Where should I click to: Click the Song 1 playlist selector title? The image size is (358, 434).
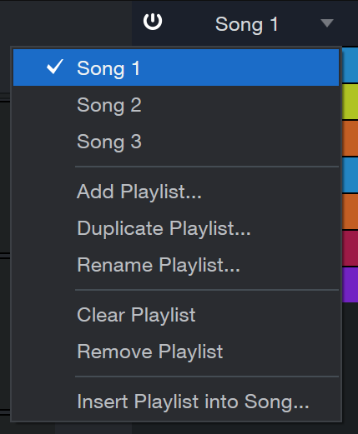(x=246, y=24)
